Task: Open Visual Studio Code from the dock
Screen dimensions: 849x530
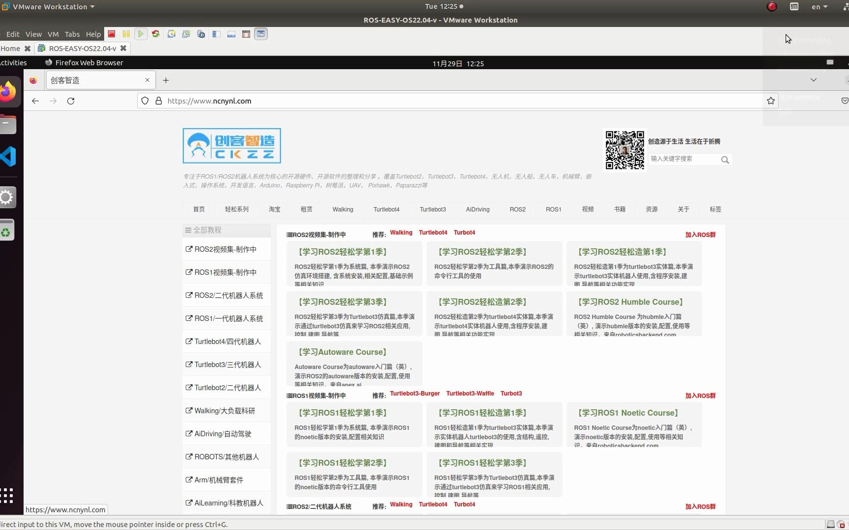Action: [x=8, y=157]
